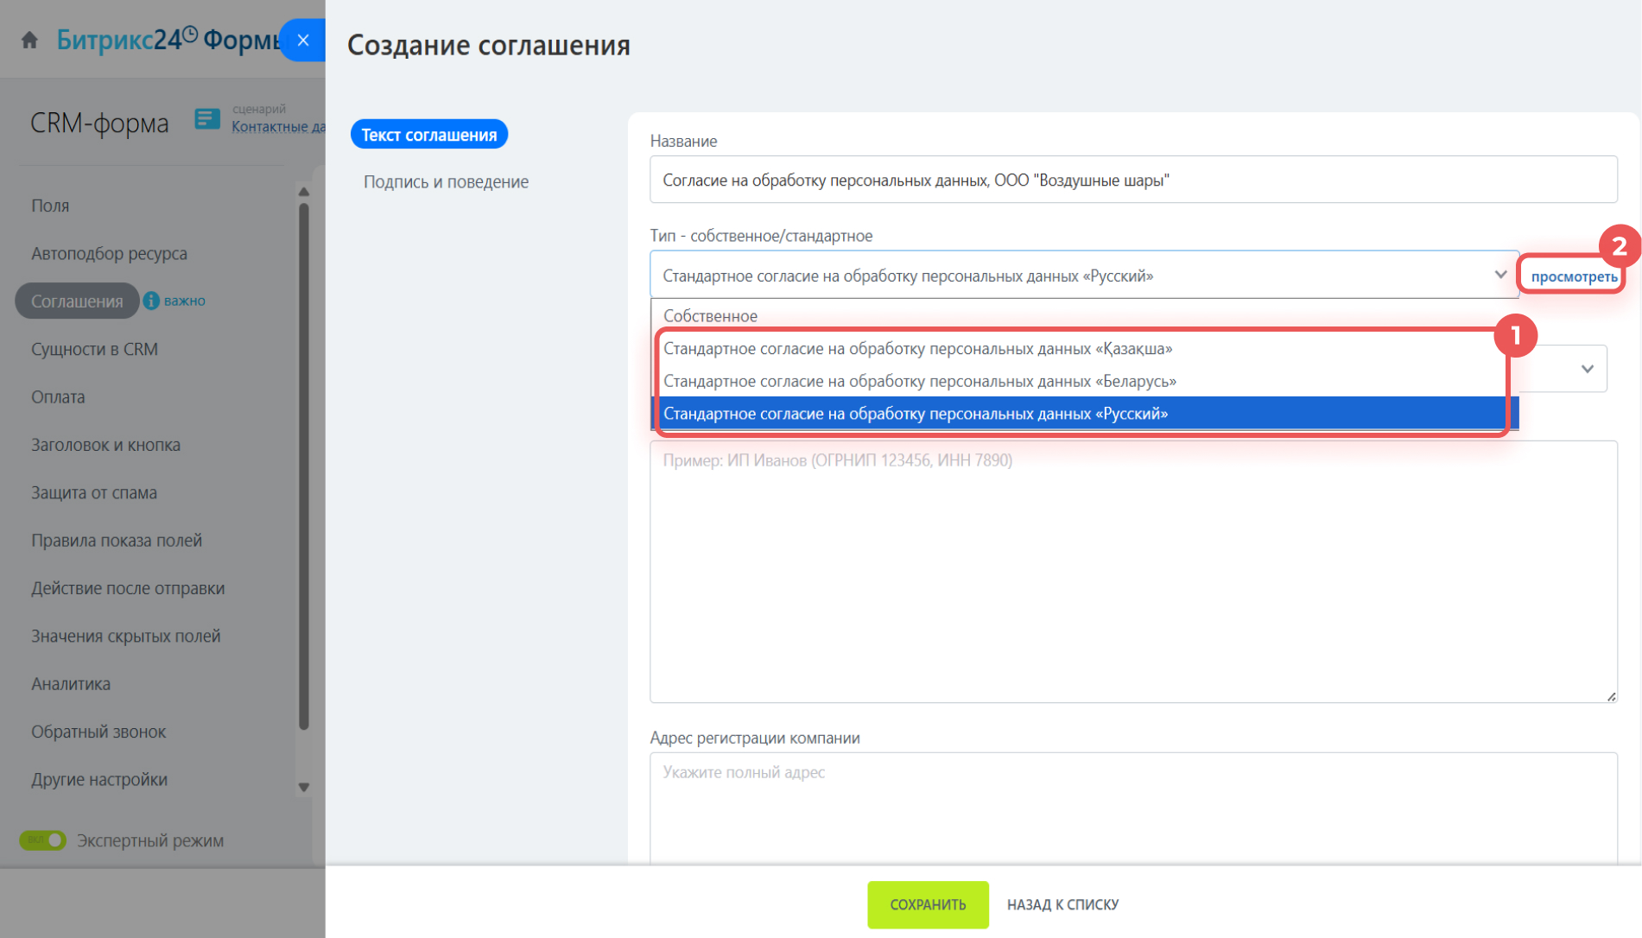Switch to Текст соглашения tab
The width and height of the screenshot is (1642, 938).
click(x=428, y=135)
